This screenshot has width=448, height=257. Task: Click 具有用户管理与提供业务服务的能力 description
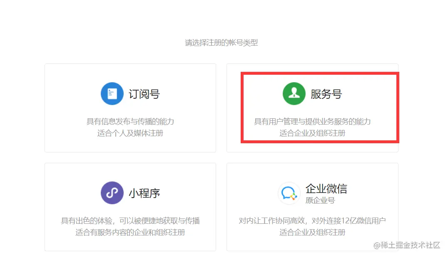tap(312, 122)
